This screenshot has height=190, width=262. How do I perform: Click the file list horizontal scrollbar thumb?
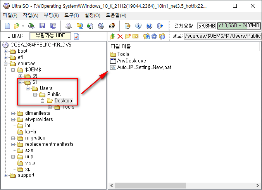[x=150, y=185]
